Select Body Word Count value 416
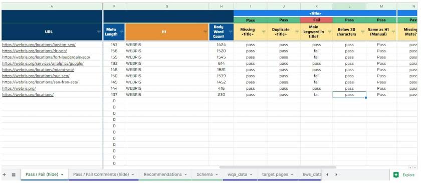The width and height of the screenshot is (421, 183). [x=221, y=88]
